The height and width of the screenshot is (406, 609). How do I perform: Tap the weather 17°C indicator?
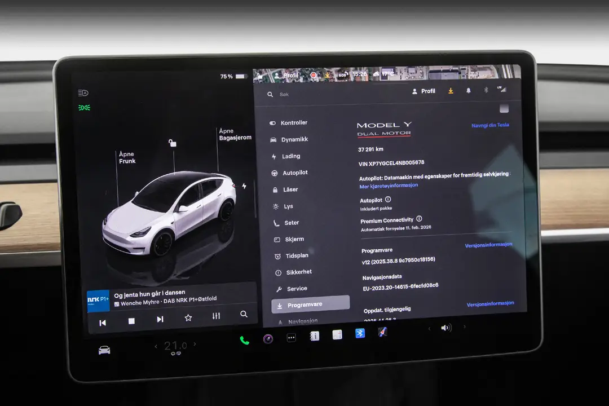point(384,73)
